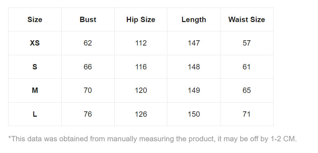Viewport: 318px width, 153px height.
Task: Select the M hip size value 120
Action: point(141,90)
